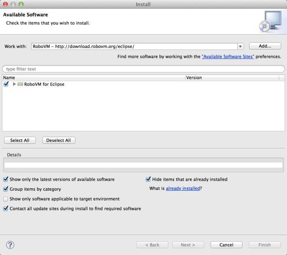Toggle Hide items that are already installed
The height and width of the screenshot is (255, 287).
(x=148, y=179)
